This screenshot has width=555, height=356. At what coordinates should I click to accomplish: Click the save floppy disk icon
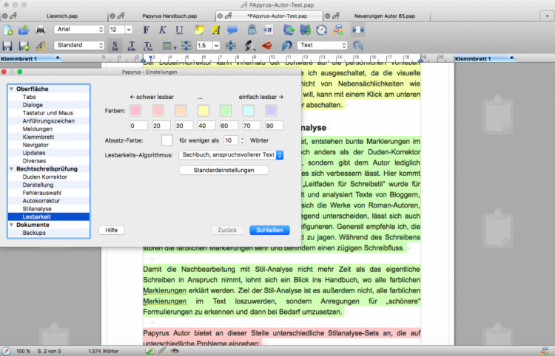tap(9, 46)
